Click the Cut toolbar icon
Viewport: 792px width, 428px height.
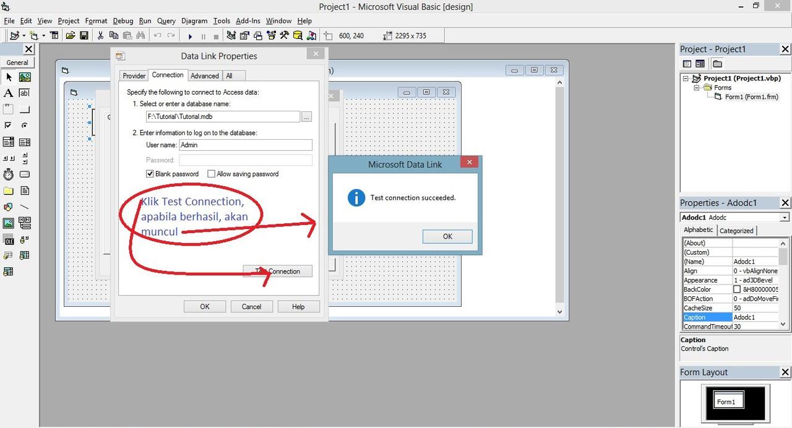[100, 36]
